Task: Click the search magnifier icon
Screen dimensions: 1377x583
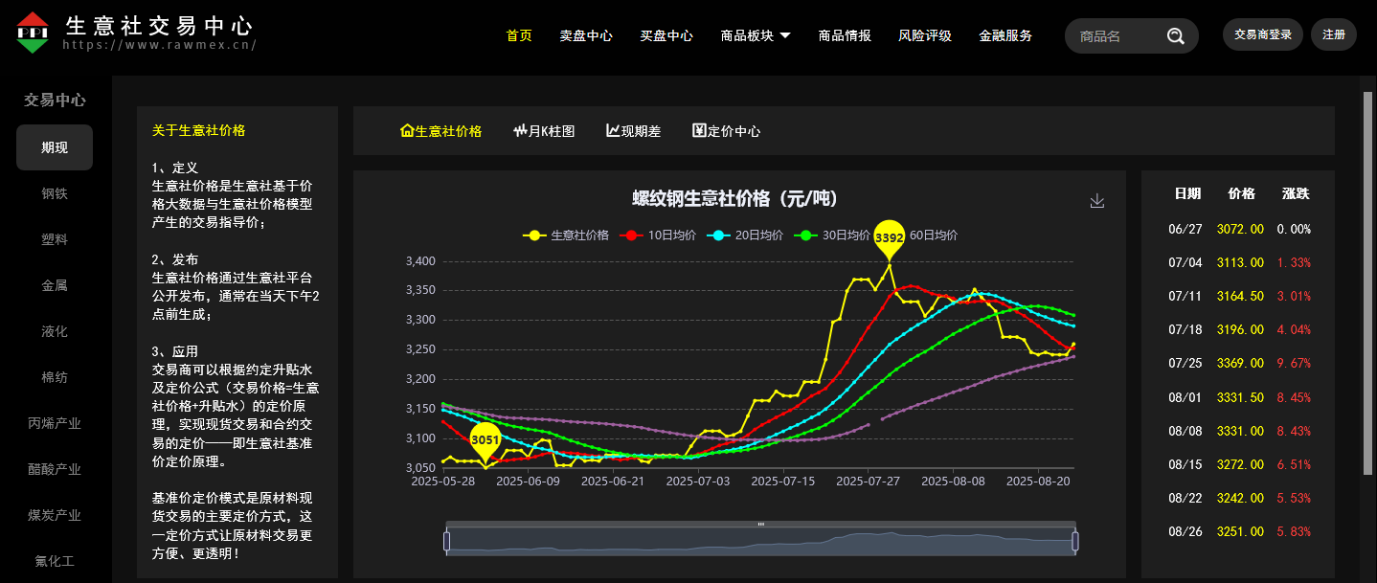Action: point(1176,36)
